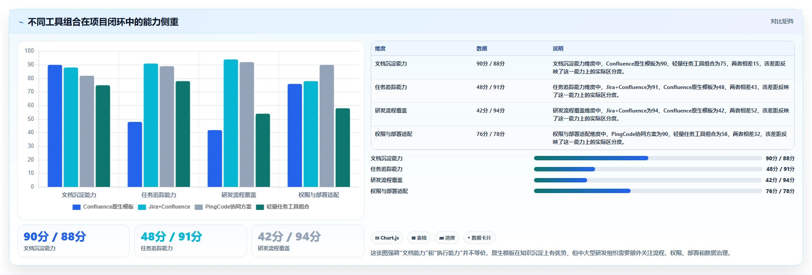Click the 76分 / 78分 progress value
The width and height of the screenshot is (812, 275).
[780, 191]
